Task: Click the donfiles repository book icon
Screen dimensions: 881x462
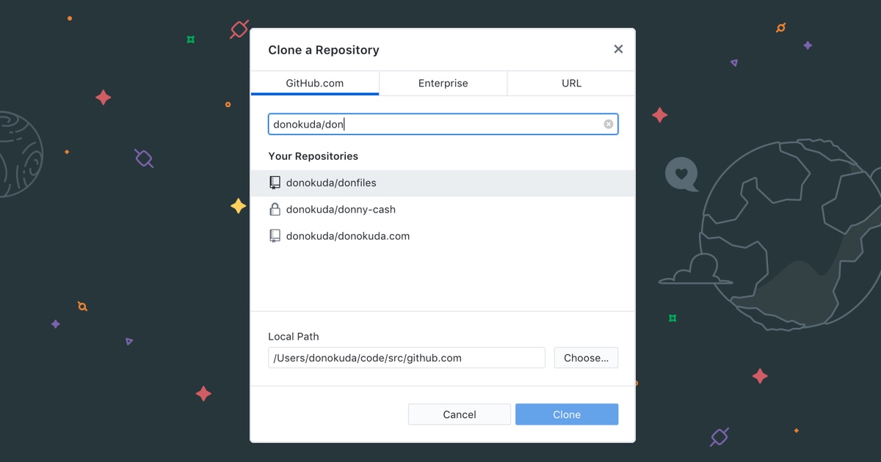Action: [x=275, y=183]
